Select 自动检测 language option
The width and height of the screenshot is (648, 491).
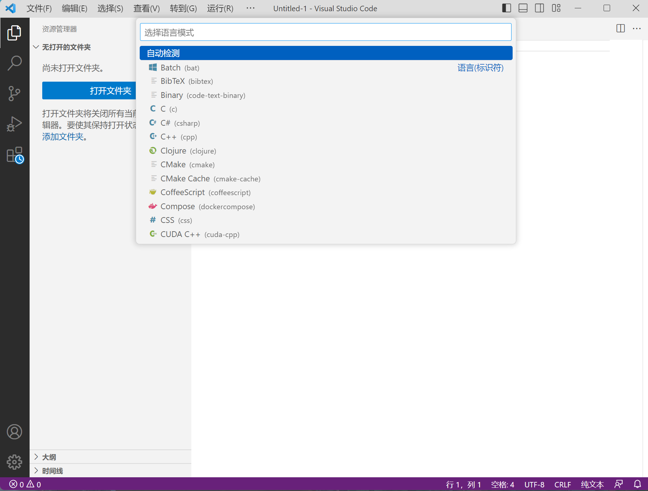326,53
